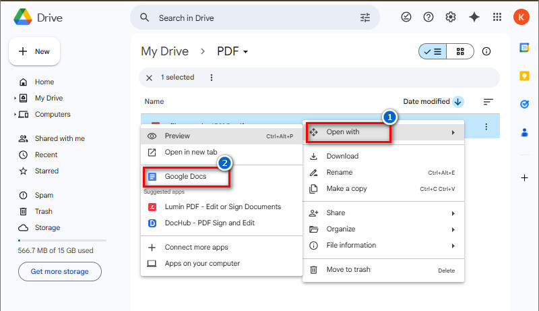Open the Google apps grid

click(x=497, y=17)
